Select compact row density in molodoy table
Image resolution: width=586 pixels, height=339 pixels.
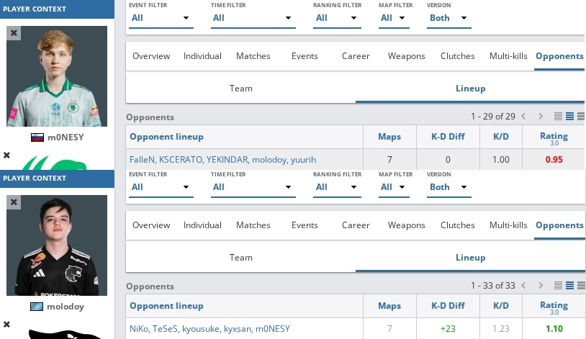[x=558, y=286]
